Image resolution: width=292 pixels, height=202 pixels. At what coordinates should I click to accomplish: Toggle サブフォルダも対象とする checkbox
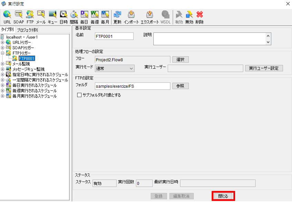[79, 95]
